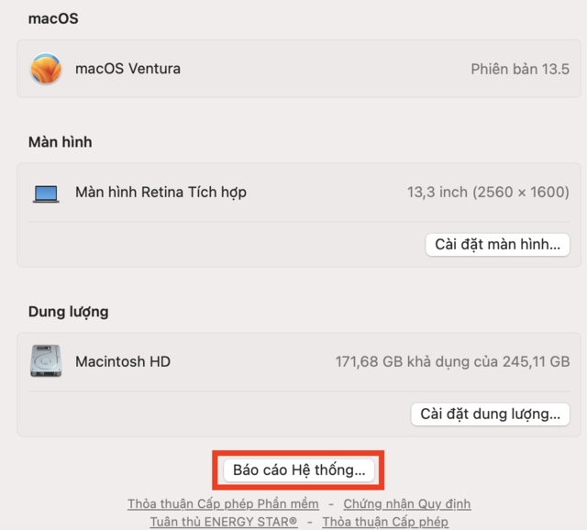Viewport: 587px width, 530px height.
Task: Select the Màn hình Retina Tích hợp label
Action: tap(161, 193)
